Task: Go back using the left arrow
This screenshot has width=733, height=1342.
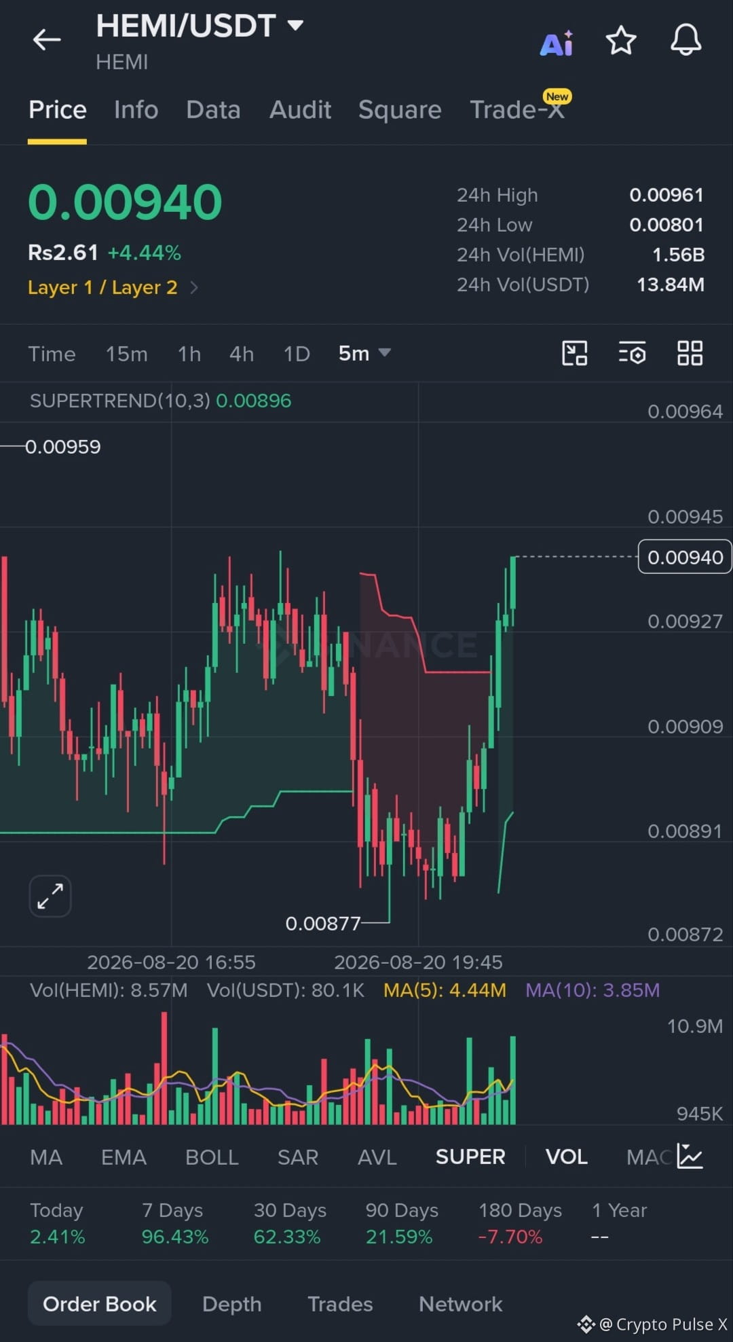Action: point(47,39)
